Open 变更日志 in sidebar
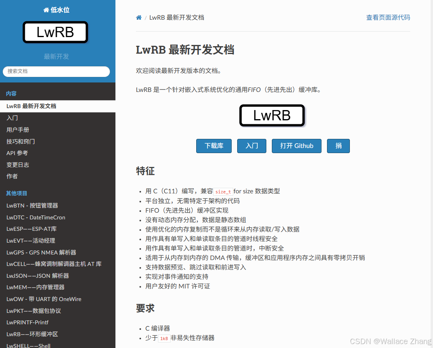This screenshot has width=433, height=348. pos(58,165)
